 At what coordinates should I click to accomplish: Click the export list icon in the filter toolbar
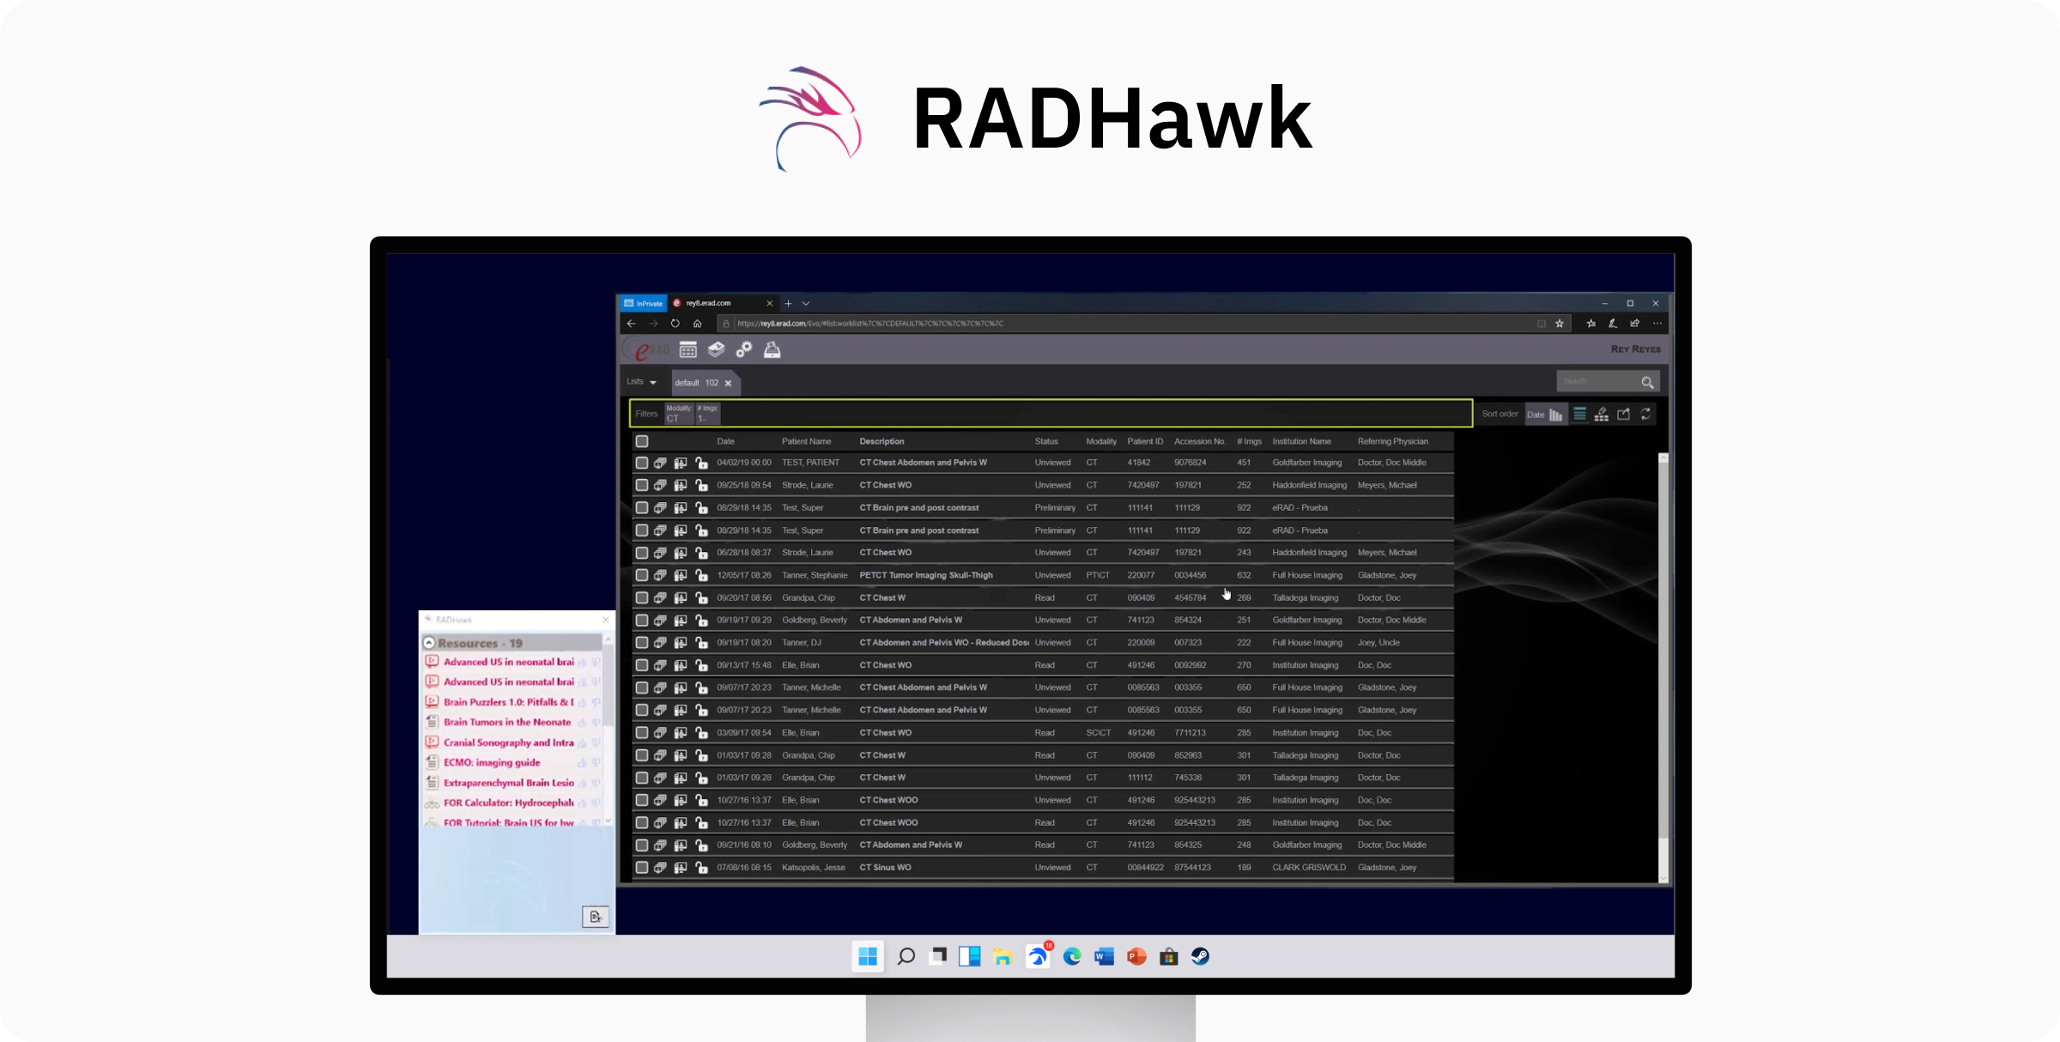click(1623, 414)
